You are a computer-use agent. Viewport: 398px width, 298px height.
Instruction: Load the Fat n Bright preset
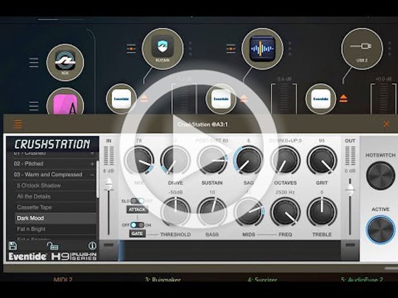(55, 229)
